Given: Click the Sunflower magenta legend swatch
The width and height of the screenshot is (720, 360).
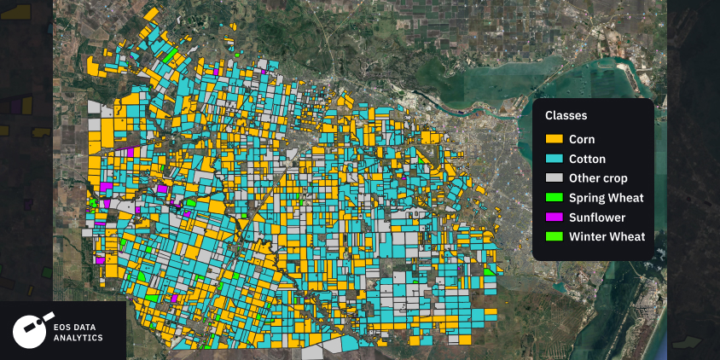Looking at the screenshot, I should point(554,218).
